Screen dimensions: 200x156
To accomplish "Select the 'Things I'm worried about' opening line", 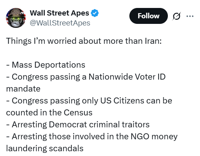I will (x=84, y=41).
